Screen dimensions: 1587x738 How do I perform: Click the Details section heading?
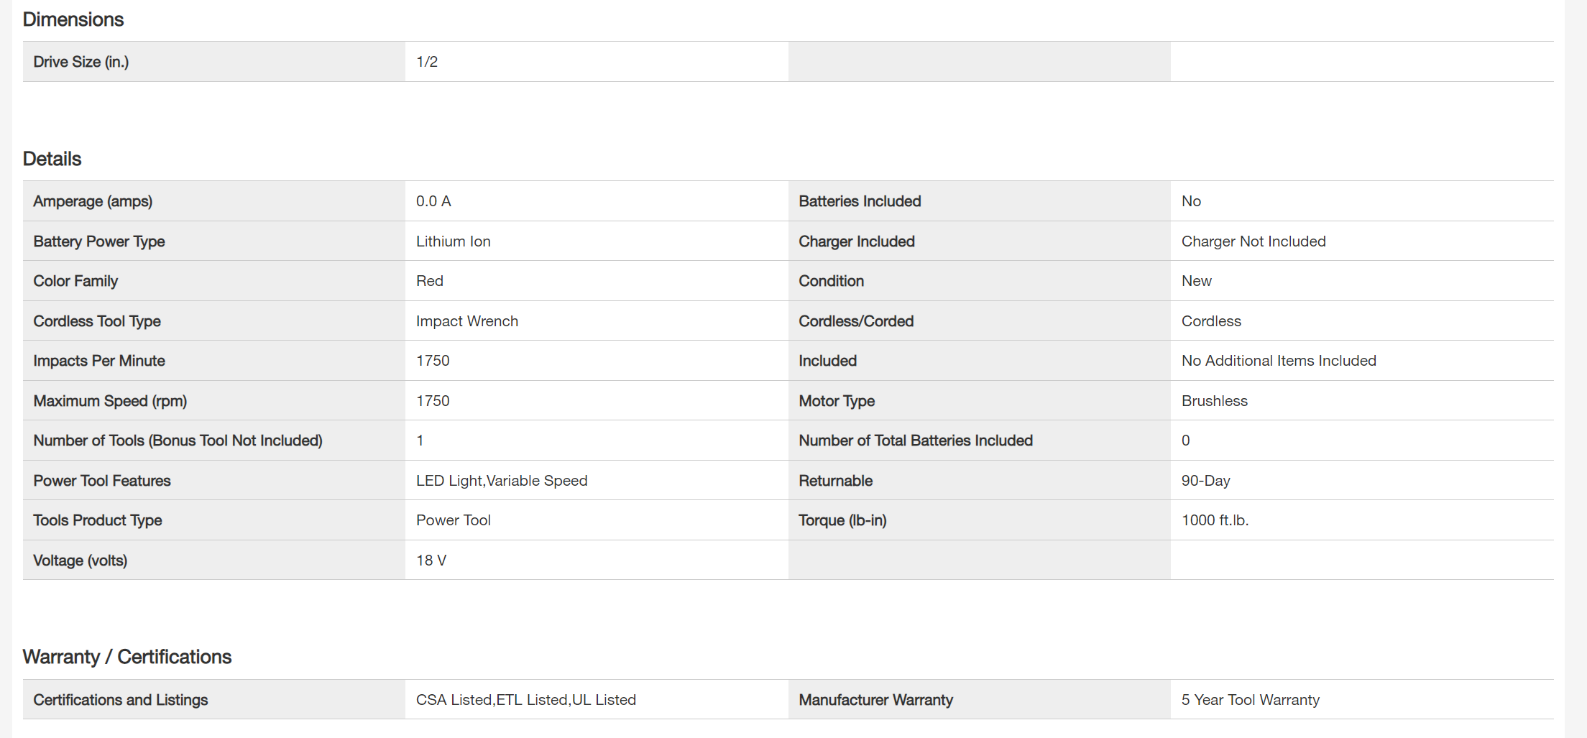click(52, 159)
